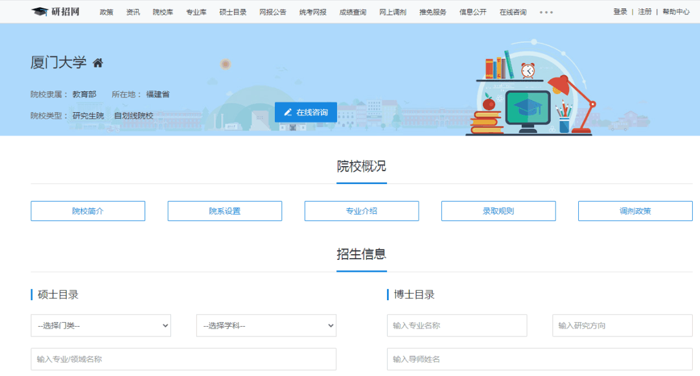This screenshot has height=376, width=700.
Task: Expand the 选择学科 dropdown
Action: pos(266,325)
